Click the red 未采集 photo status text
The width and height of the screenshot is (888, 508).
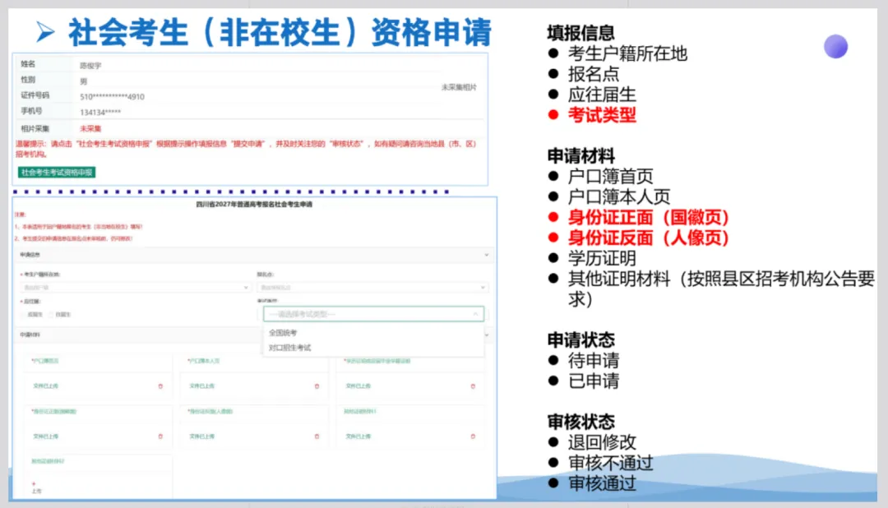point(90,128)
